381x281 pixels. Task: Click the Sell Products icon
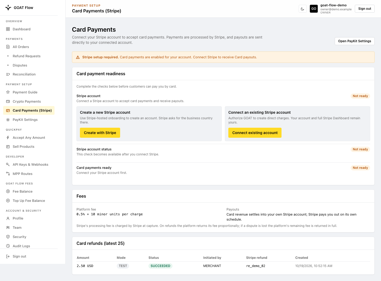(8, 147)
